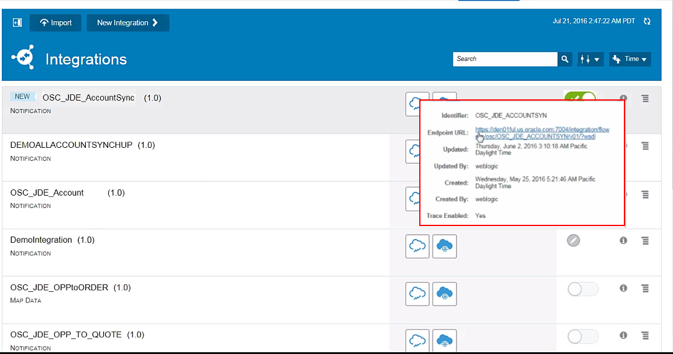Show info for OSC_JDE_AccountSync
Viewport: 673px width, 354px height.
pyautogui.click(x=623, y=98)
